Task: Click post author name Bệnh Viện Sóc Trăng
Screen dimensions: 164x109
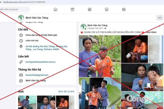Action: pyautogui.click(x=97, y=25)
